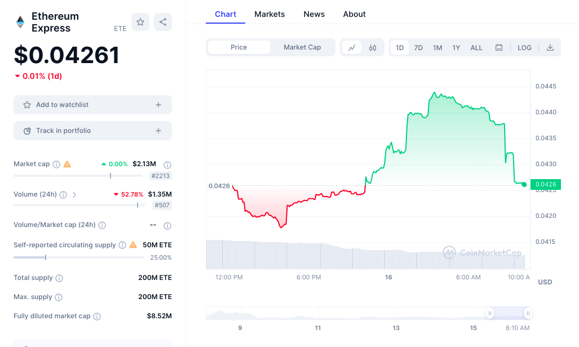The width and height of the screenshot is (579, 347).
Task: Download chart data via download icon
Action: 550,48
